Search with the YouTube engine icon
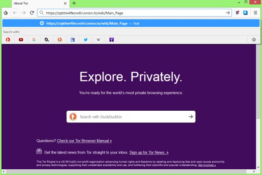This screenshot has height=175, width=262. [21, 40]
